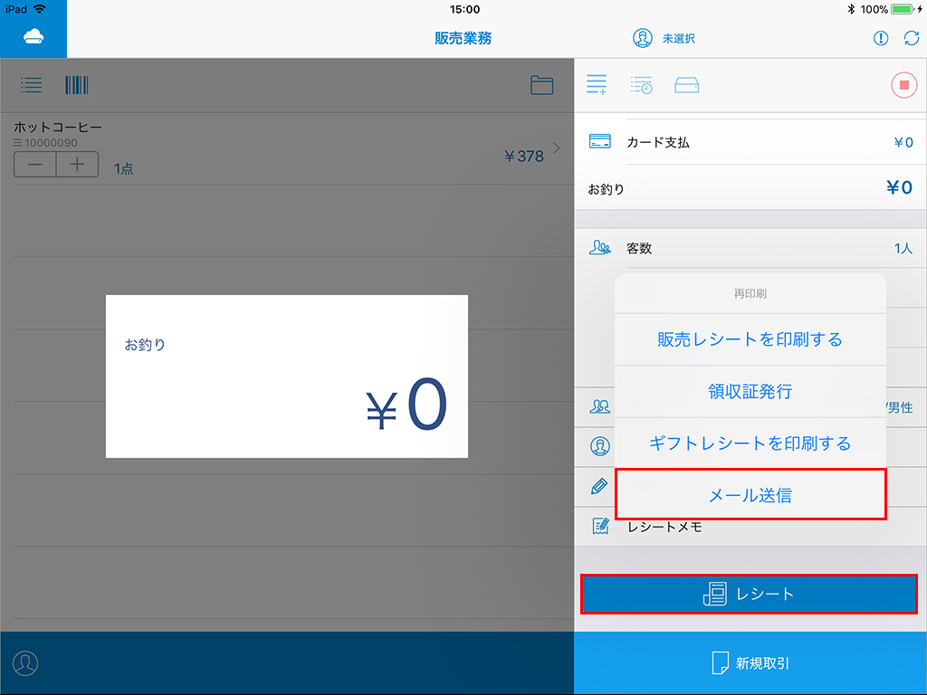Tap the blue レシート button

[x=749, y=594]
